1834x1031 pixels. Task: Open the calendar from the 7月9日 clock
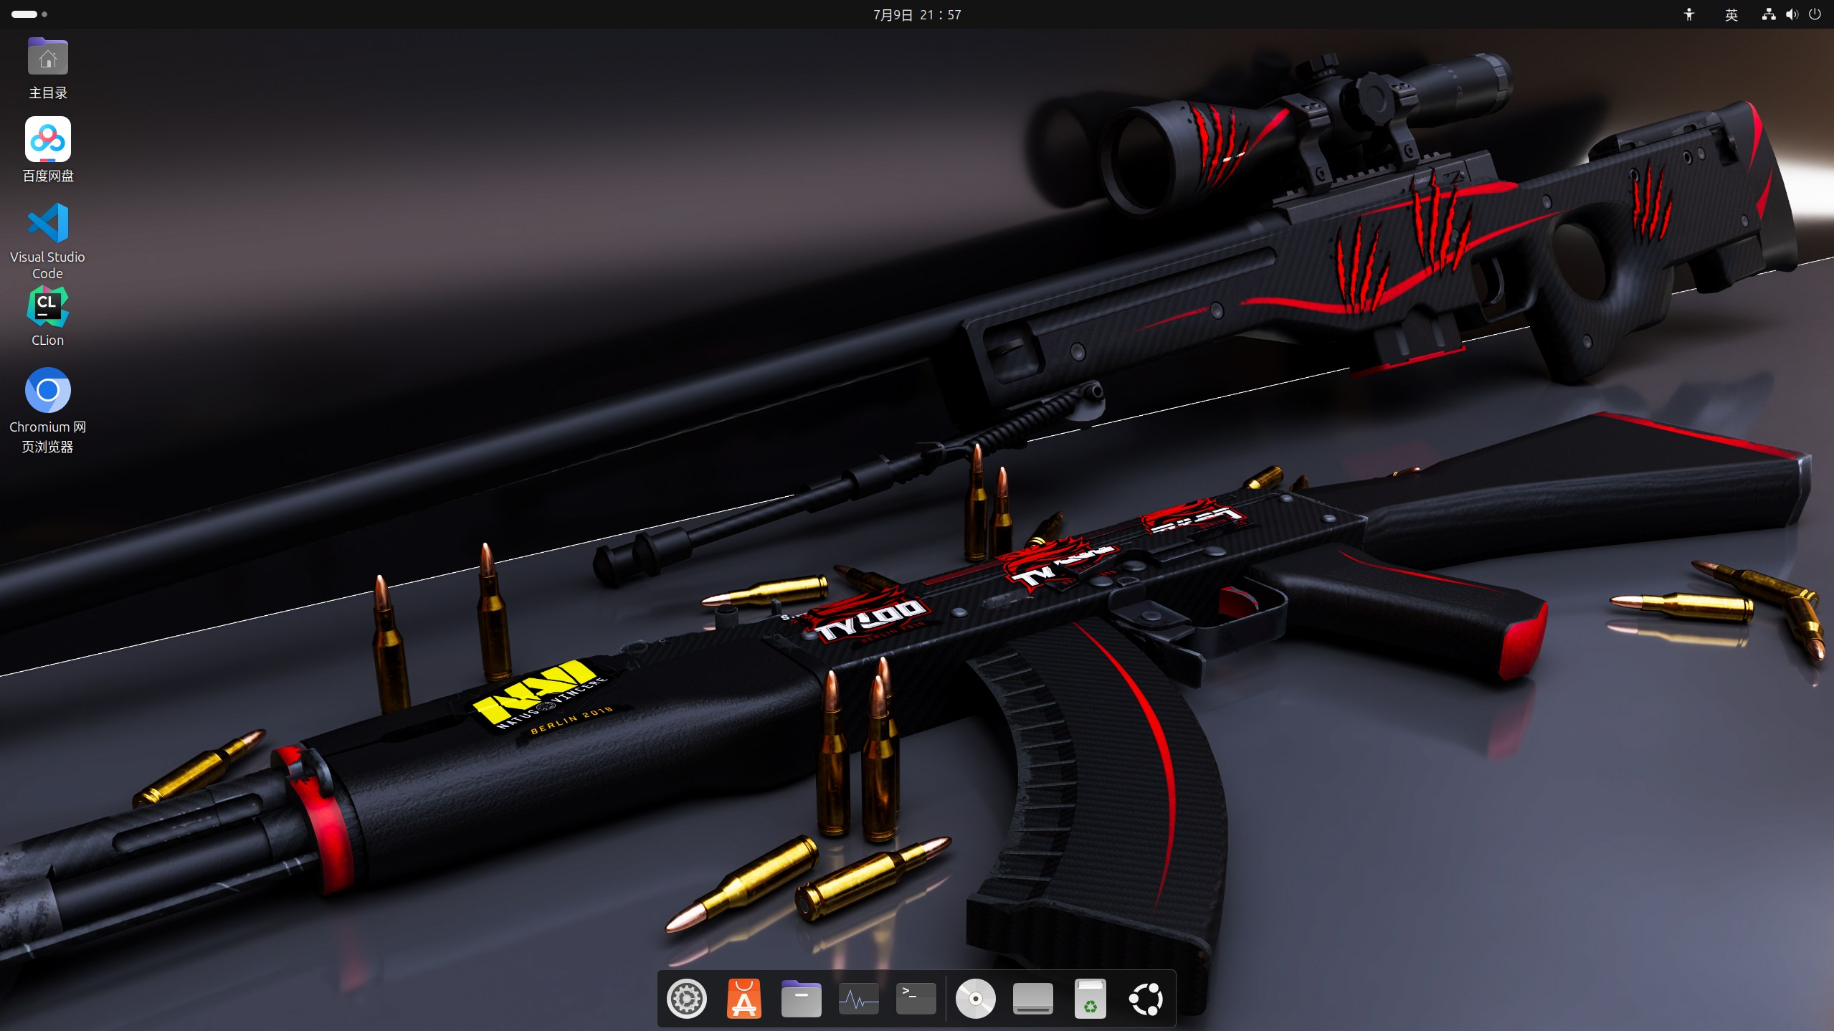click(x=917, y=14)
